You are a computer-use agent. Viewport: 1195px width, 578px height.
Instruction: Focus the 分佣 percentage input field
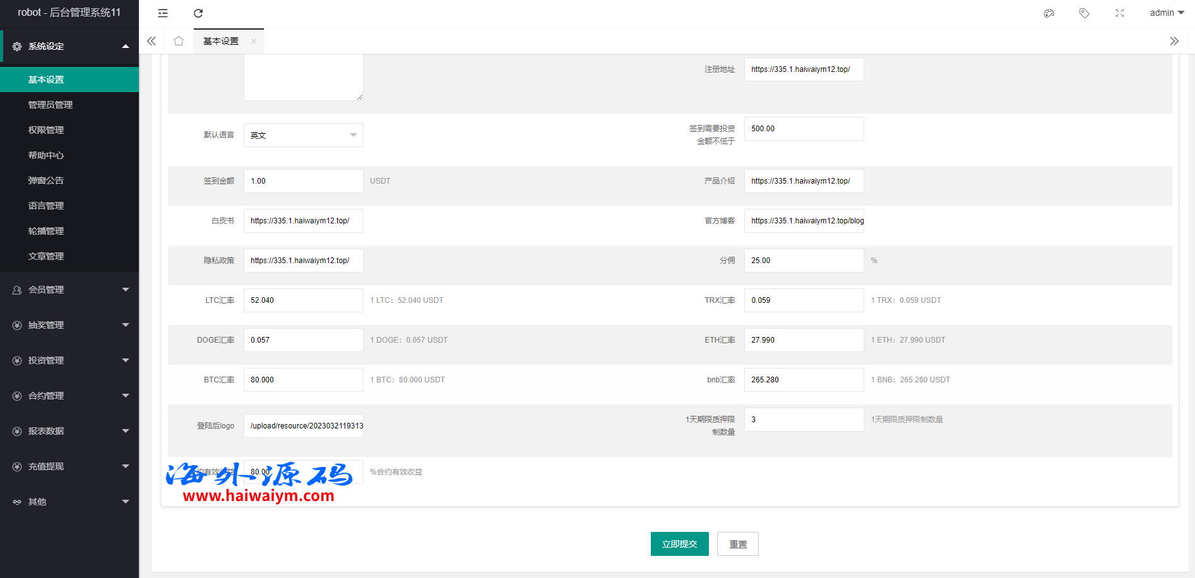tap(804, 261)
